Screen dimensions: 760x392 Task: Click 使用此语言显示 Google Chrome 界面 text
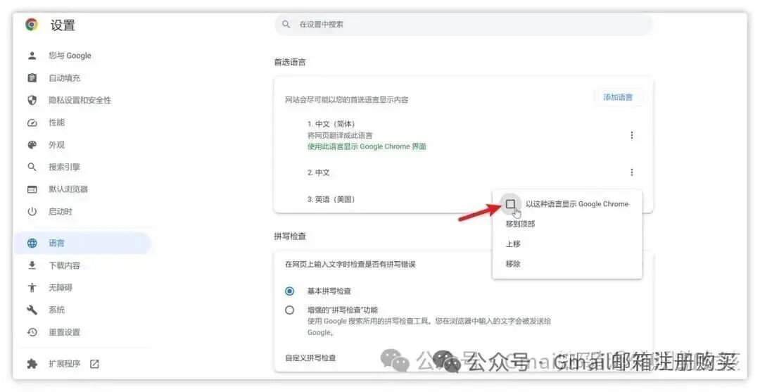367,146
